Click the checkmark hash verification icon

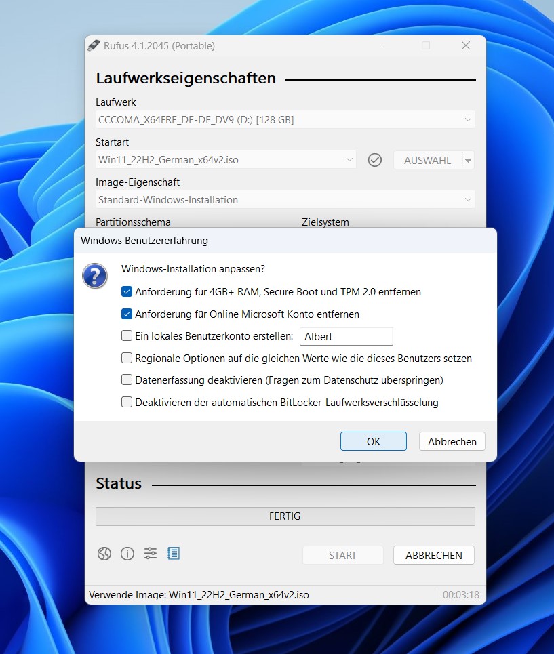pos(374,160)
